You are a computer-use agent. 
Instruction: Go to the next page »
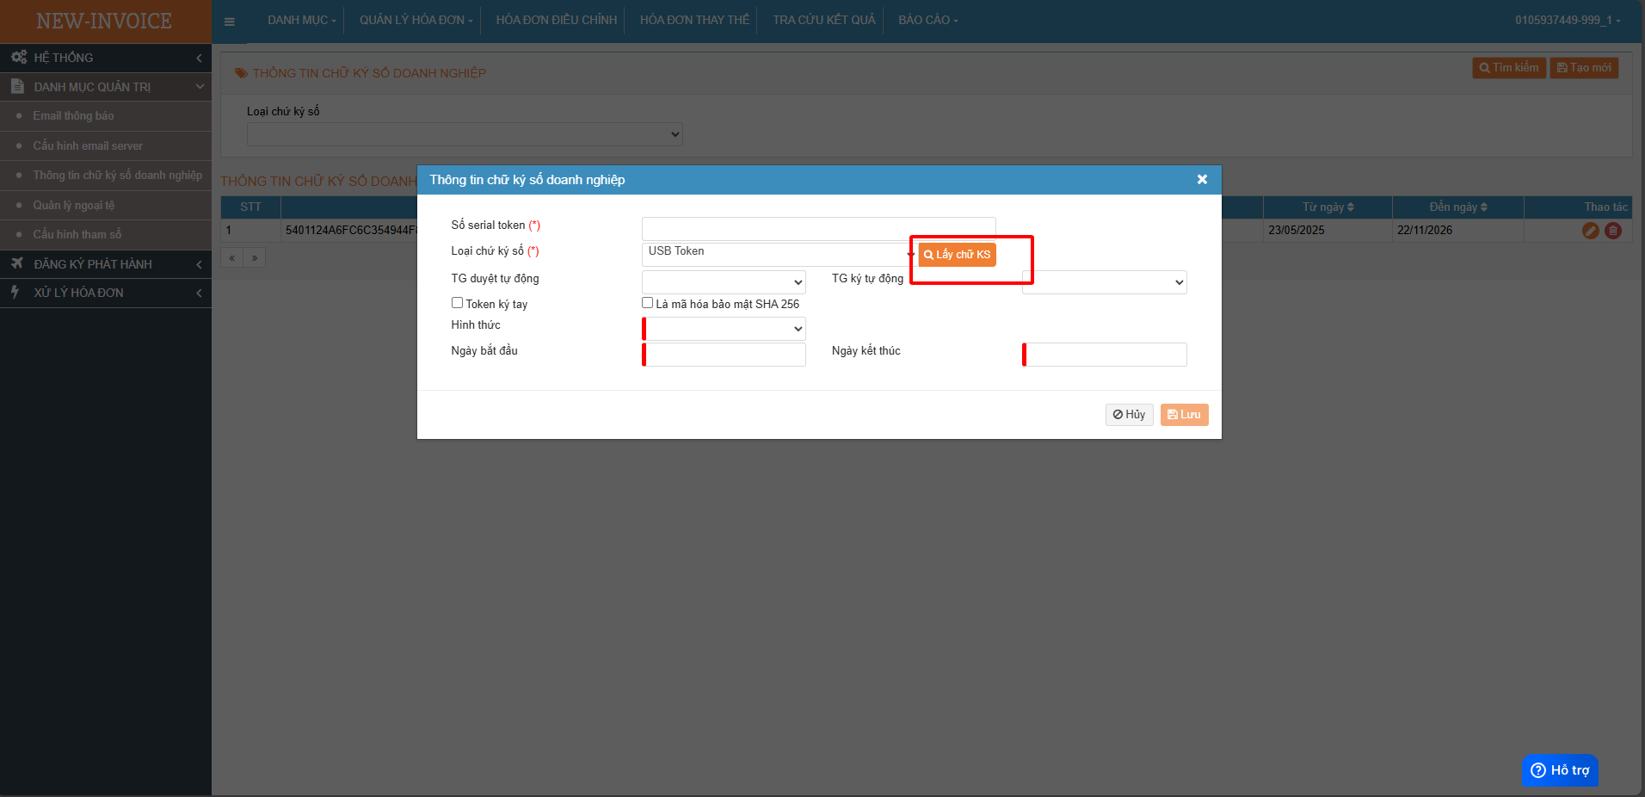pyautogui.click(x=254, y=258)
